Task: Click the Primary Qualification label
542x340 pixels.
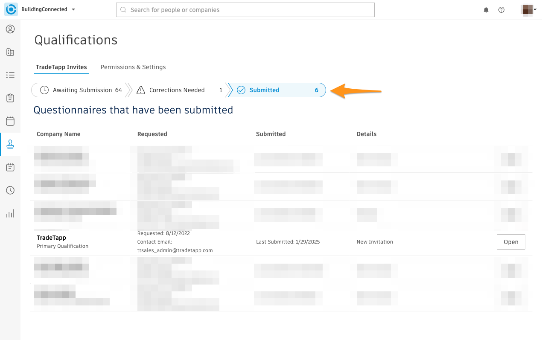Action: tap(63, 246)
